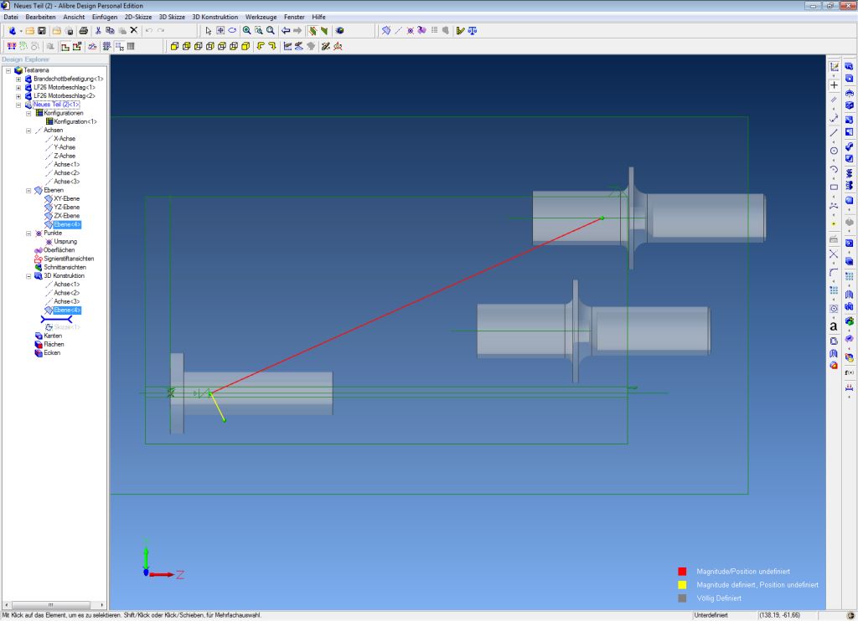Screen dimensions: 858x621
Task: Click the arc sketch tool in right toolbar
Action: (x=834, y=169)
